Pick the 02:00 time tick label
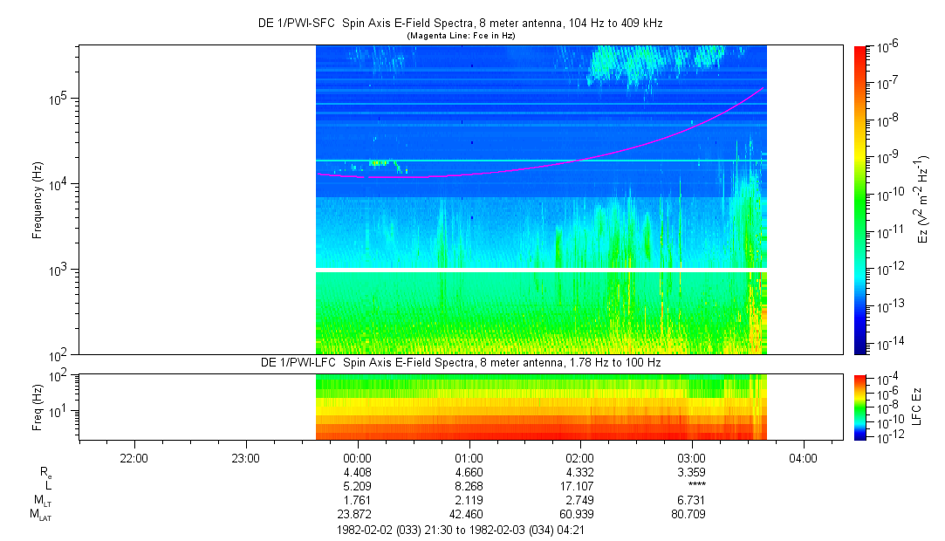Viewport: 945px width, 541px height. (580, 456)
